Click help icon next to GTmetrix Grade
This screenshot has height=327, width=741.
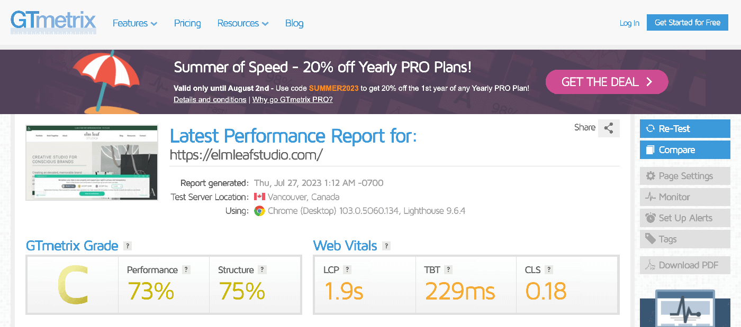click(128, 246)
